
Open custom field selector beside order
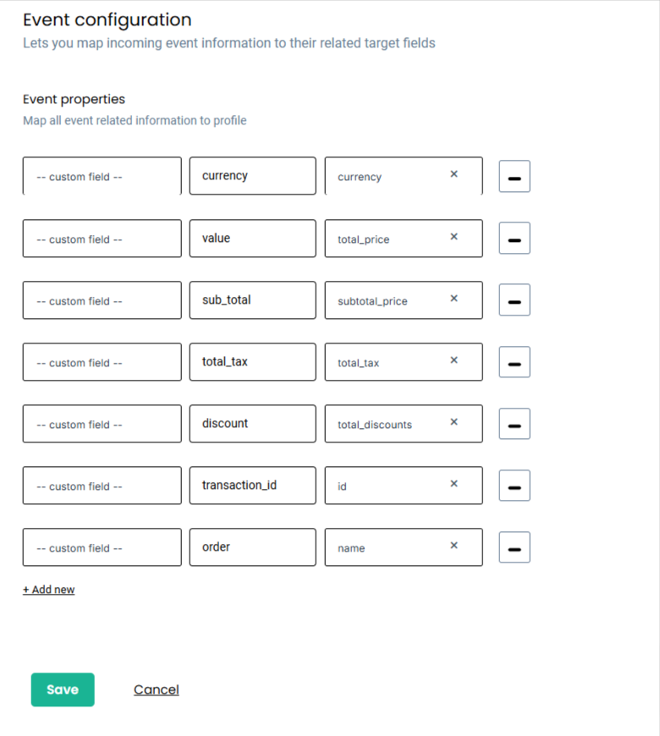point(102,547)
